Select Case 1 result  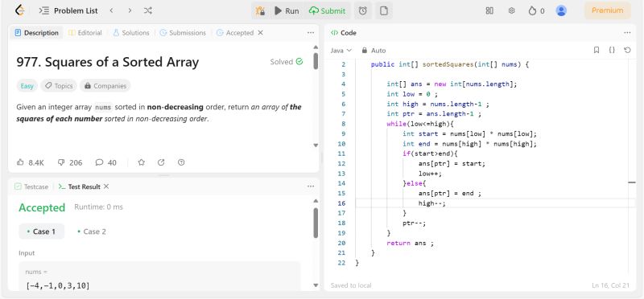point(42,231)
